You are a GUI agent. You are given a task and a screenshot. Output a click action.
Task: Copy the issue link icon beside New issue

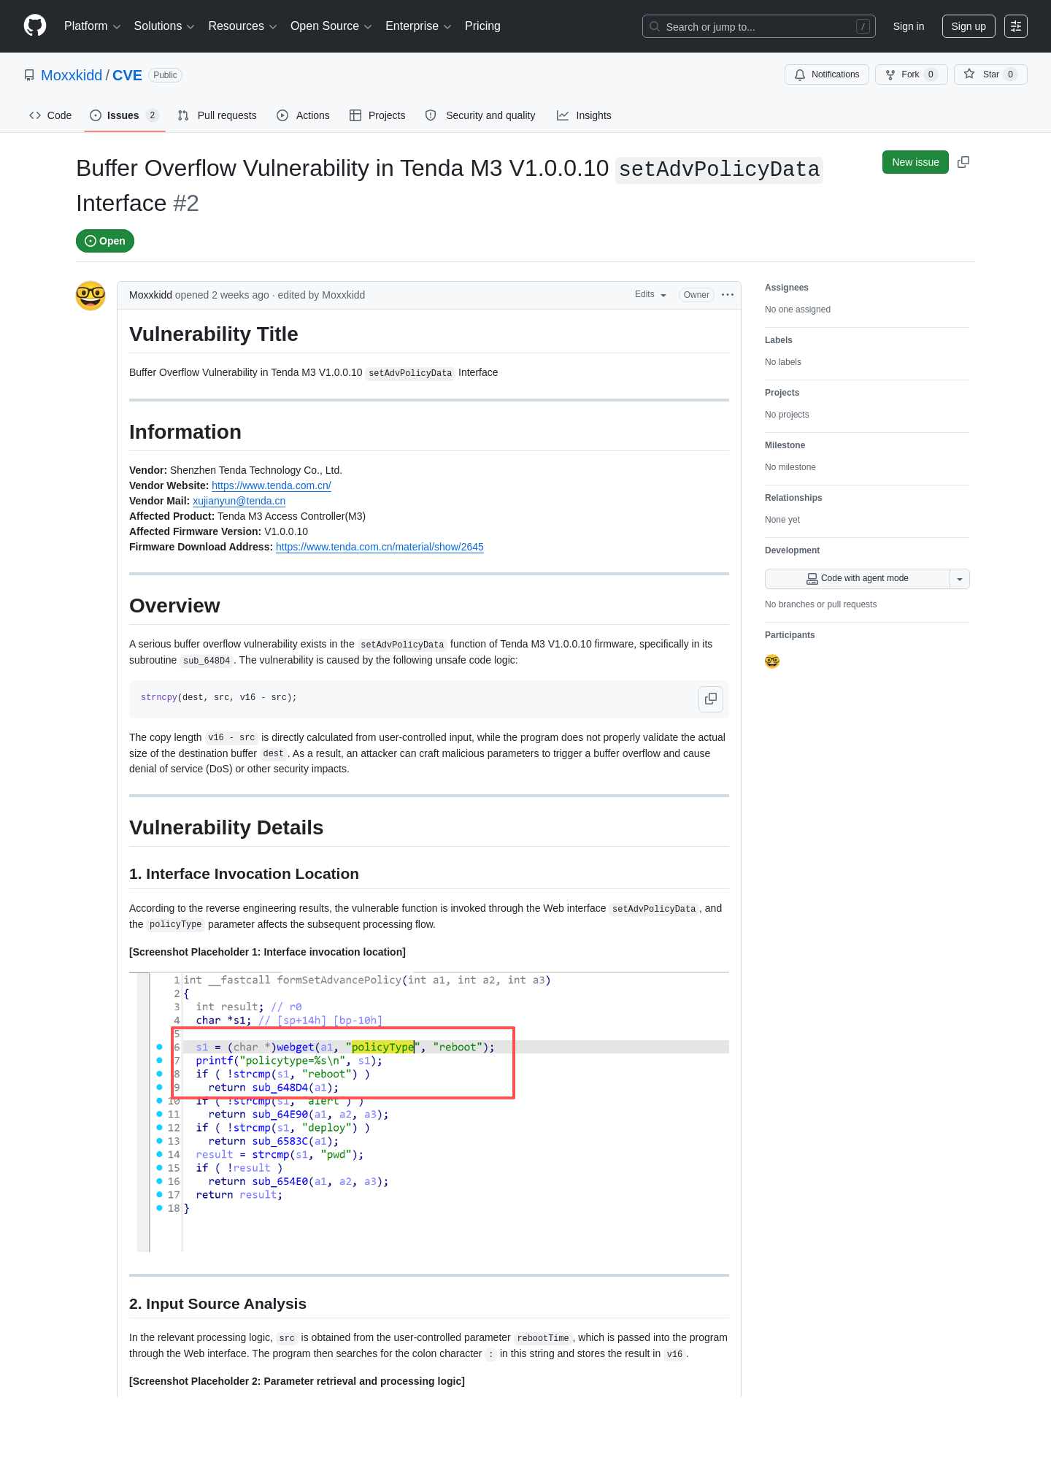[963, 162]
